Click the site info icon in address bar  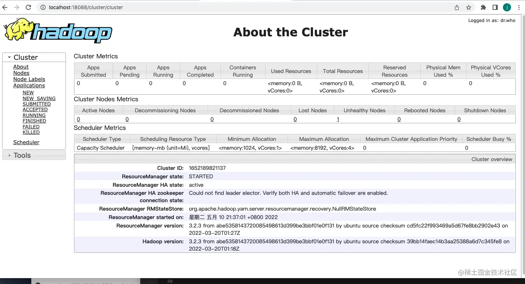click(43, 7)
